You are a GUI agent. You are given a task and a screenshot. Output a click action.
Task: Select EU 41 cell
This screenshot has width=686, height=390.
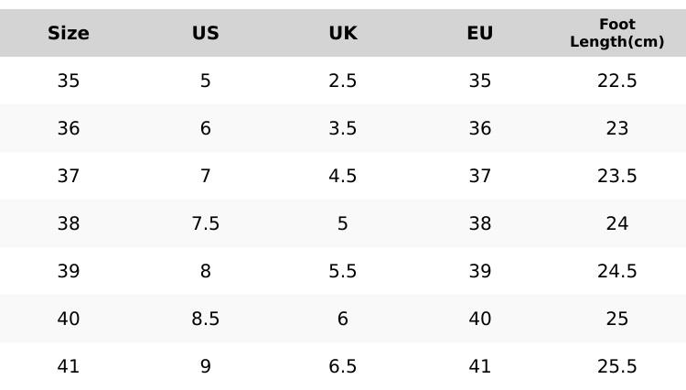480,366
